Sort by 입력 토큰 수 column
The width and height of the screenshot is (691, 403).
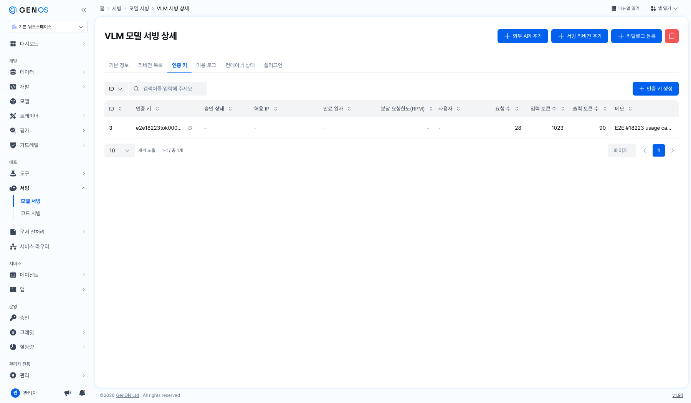(x=563, y=109)
